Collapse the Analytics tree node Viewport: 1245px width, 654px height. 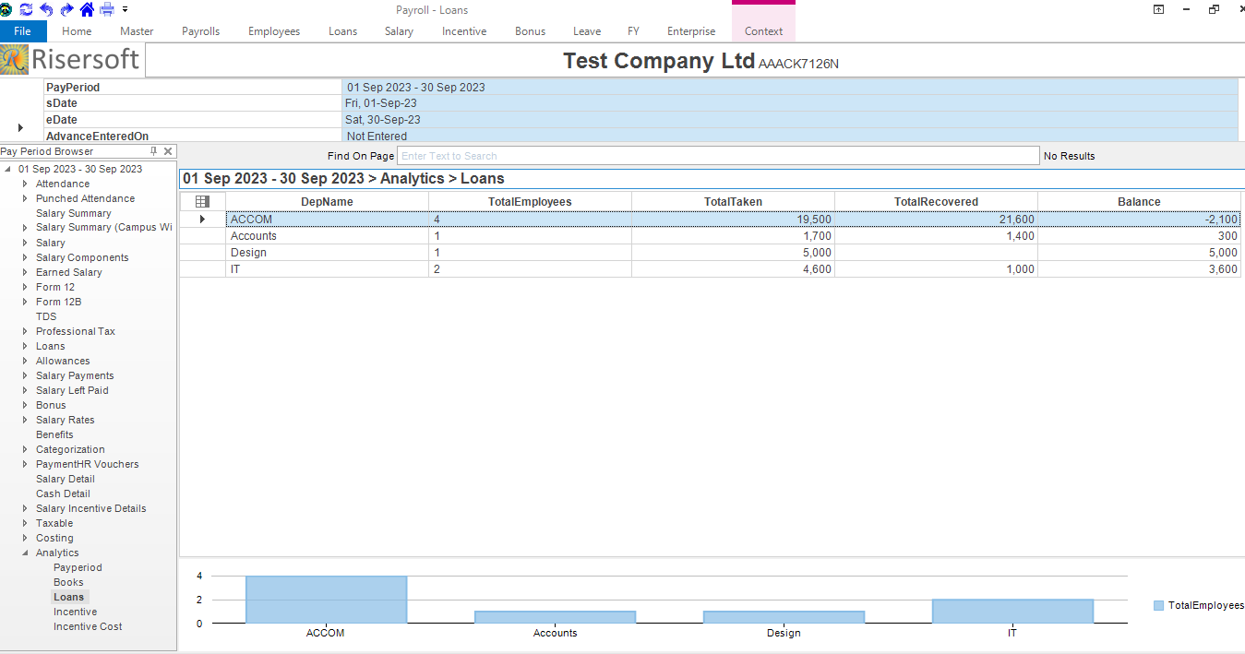click(x=26, y=553)
